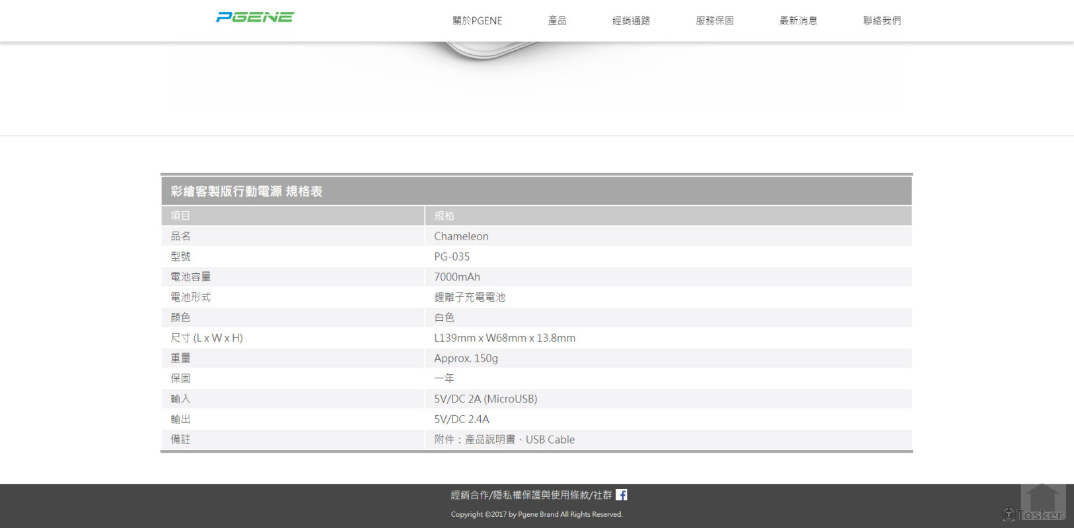Image resolution: width=1074 pixels, height=528 pixels.
Task: Click the 型號 row label
Action: [x=180, y=257]
